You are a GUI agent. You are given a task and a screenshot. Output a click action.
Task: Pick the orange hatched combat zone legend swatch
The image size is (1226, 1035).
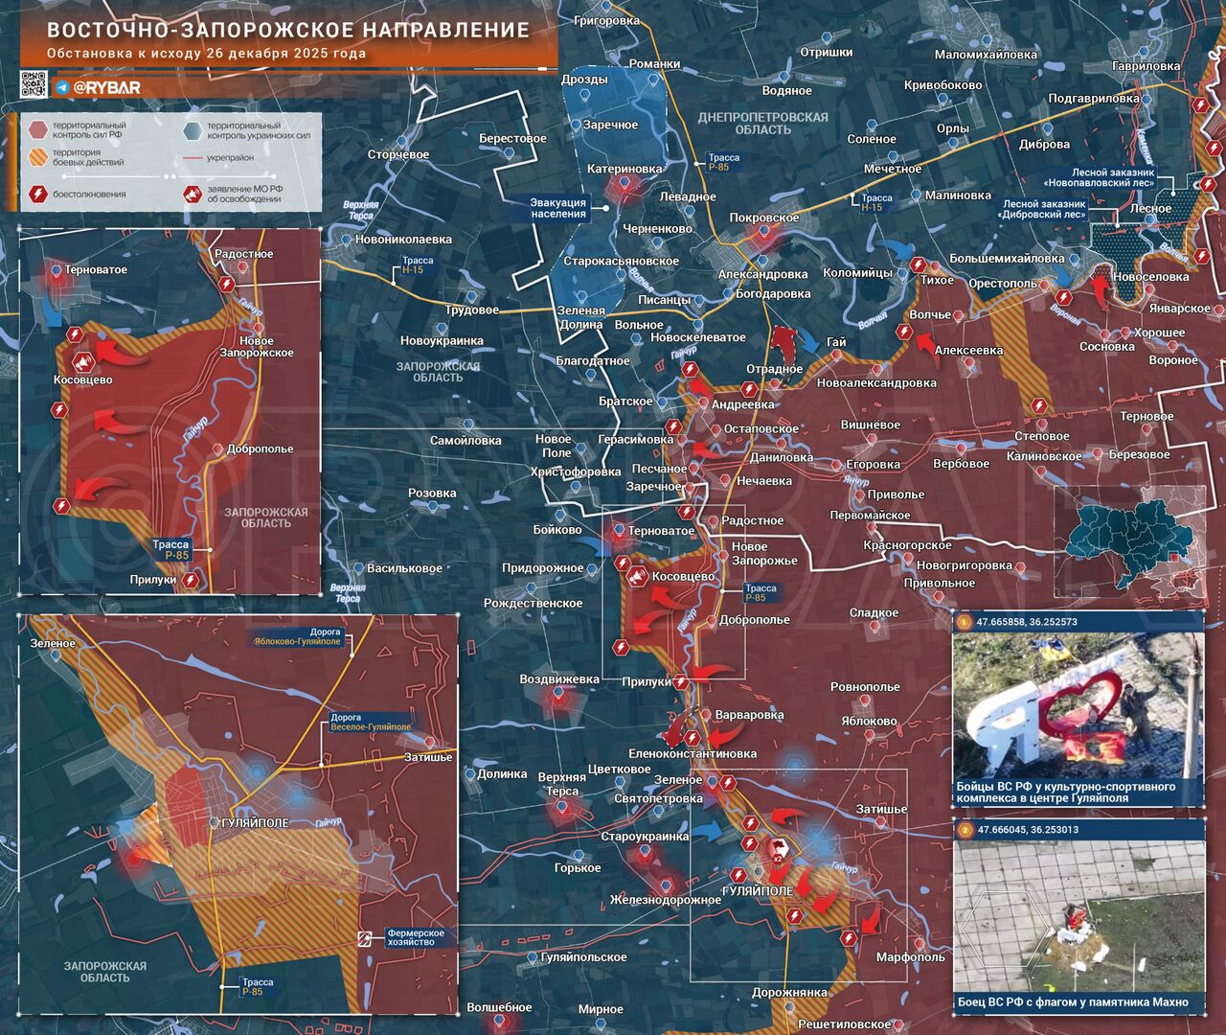click(38, 158)
